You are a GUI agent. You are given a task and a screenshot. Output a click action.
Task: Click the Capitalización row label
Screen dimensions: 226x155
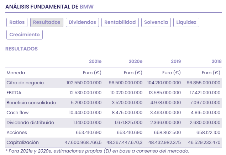23,143
